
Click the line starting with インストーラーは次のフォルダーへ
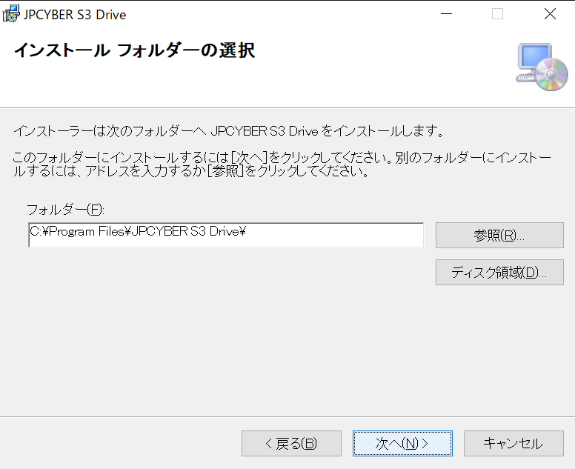pos(229,131)
